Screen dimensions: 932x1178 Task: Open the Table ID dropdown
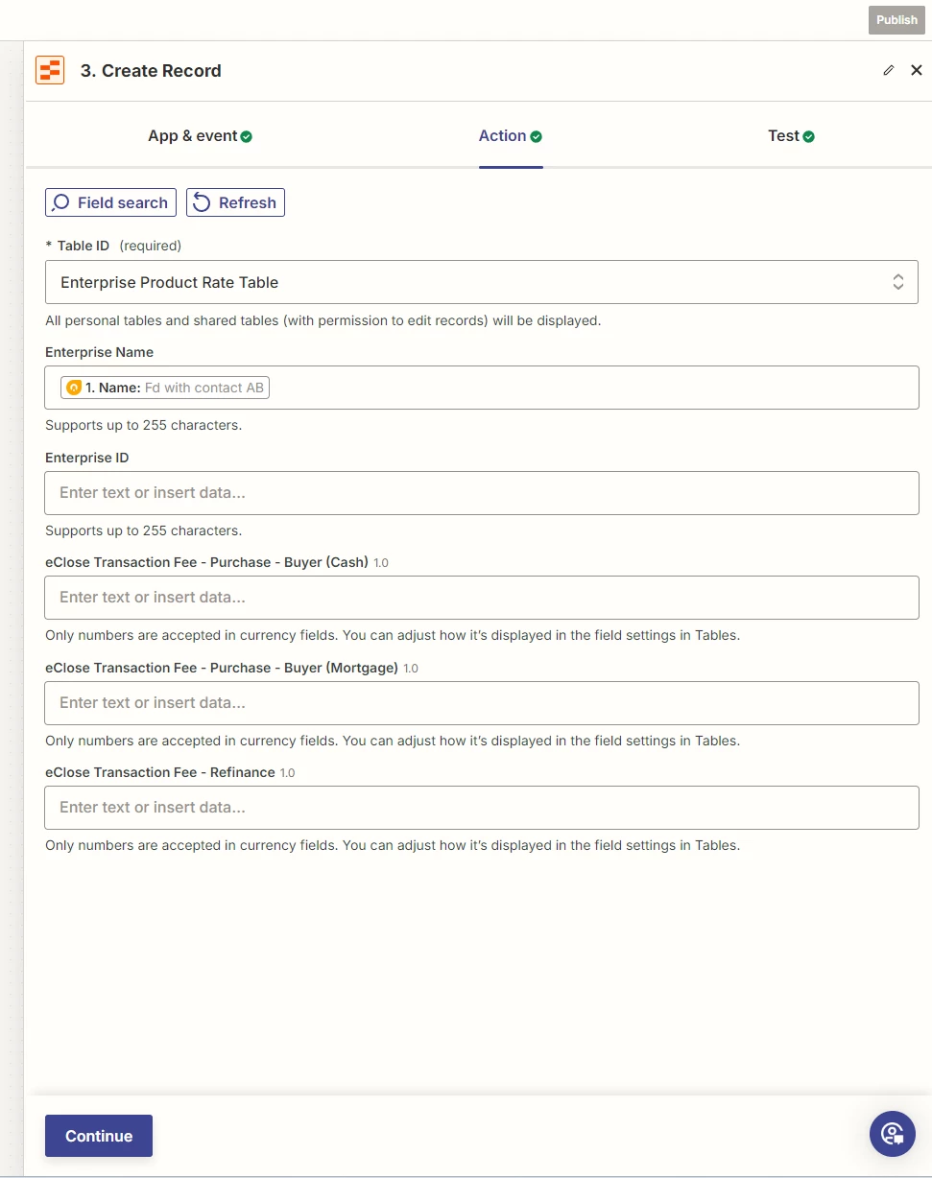[482, 282]
